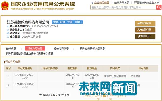This screenshot has height=101, width=162.
Task: Click the red search magnifier button
Action: point(159,7)
